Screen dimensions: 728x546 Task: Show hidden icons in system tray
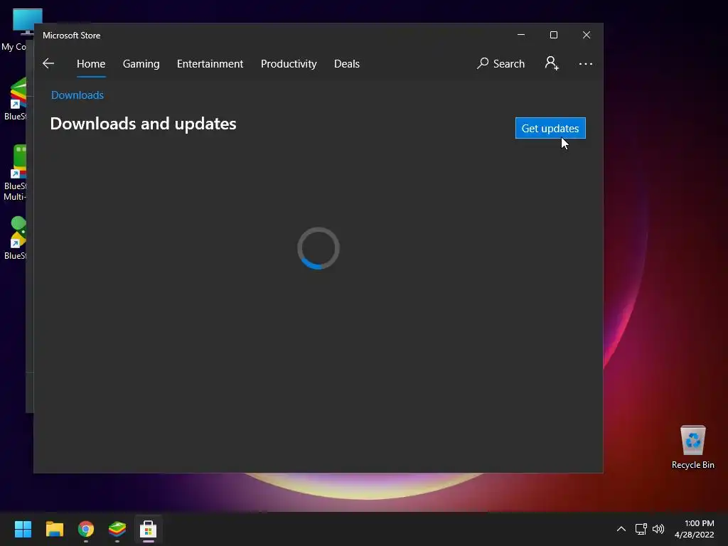621,529
